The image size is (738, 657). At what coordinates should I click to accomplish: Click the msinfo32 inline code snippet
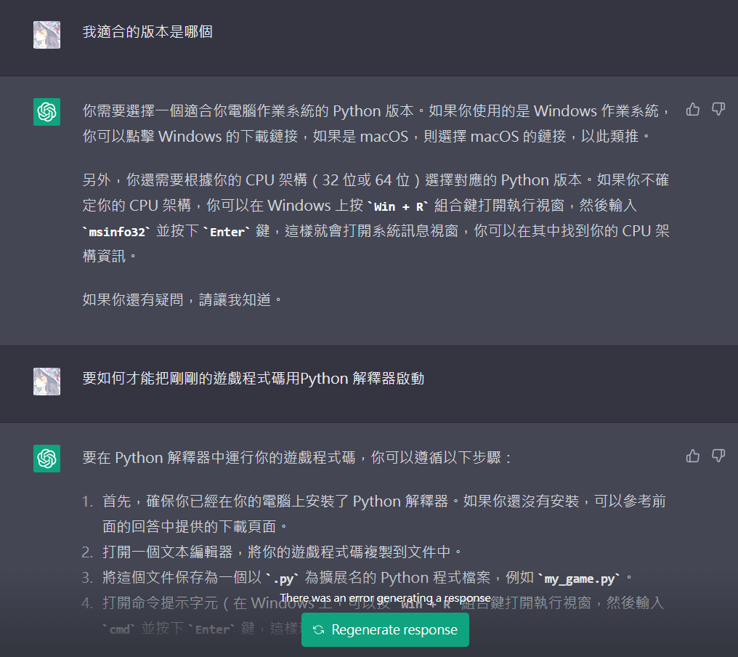point(117,232)
